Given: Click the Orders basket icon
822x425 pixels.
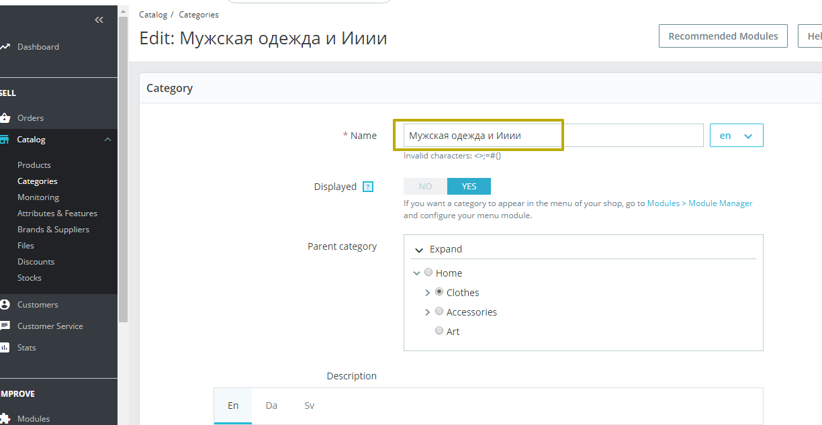Looking at the screenshot, I should (x=5, y=118).
